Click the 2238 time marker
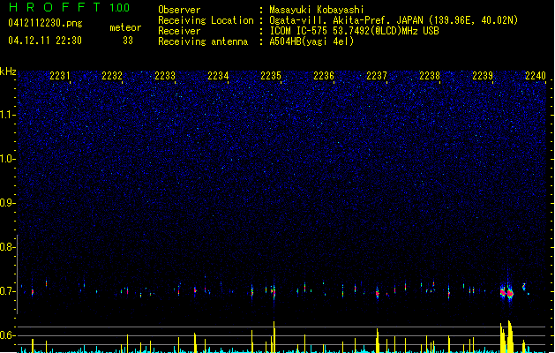Image resolution: width=555 pixels, height=353 pixels. pos(430,76)
